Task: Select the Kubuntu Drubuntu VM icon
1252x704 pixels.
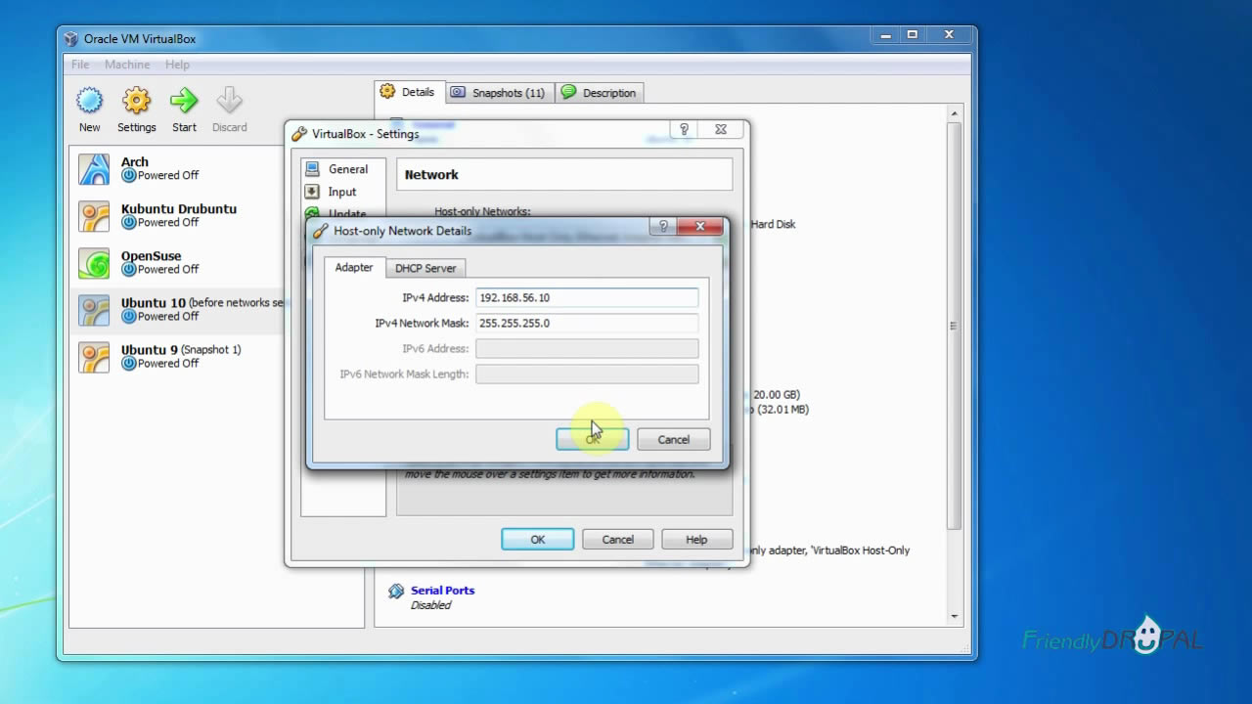Action: (x=95, y=216)
